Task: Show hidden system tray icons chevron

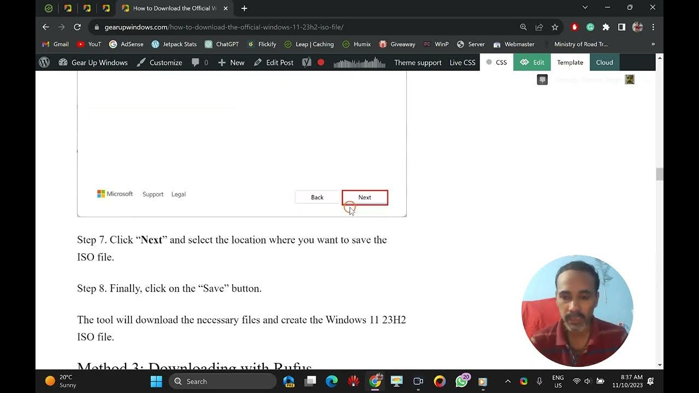Action: point(508,381)
